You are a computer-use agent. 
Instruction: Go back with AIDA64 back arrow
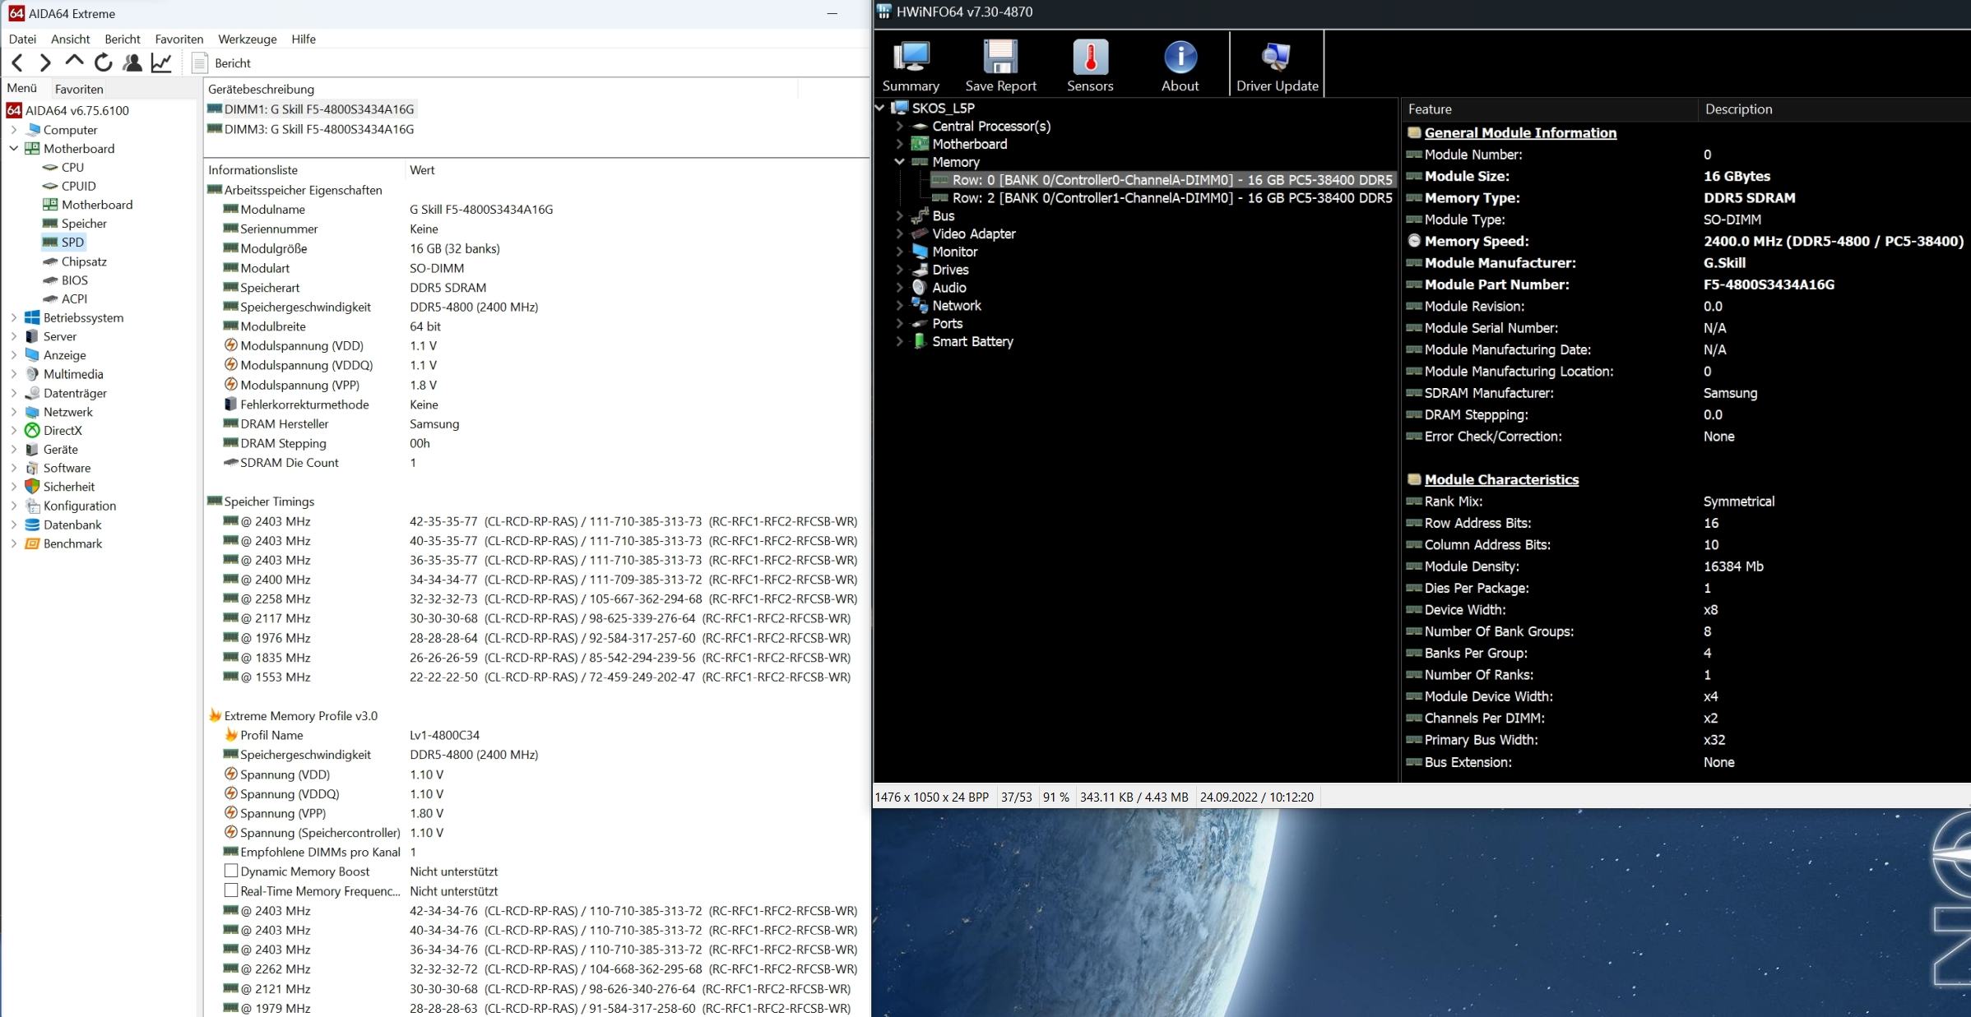click(x=17, y=62)
